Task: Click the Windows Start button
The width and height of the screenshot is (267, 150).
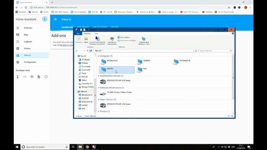Action: pyautogui.click(x=17, y=147)
